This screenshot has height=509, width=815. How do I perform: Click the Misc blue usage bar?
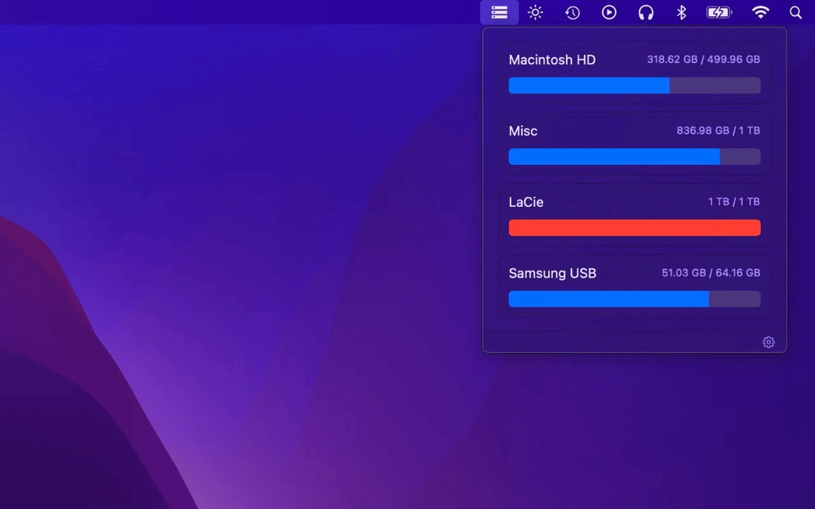[x=634, y=157]
